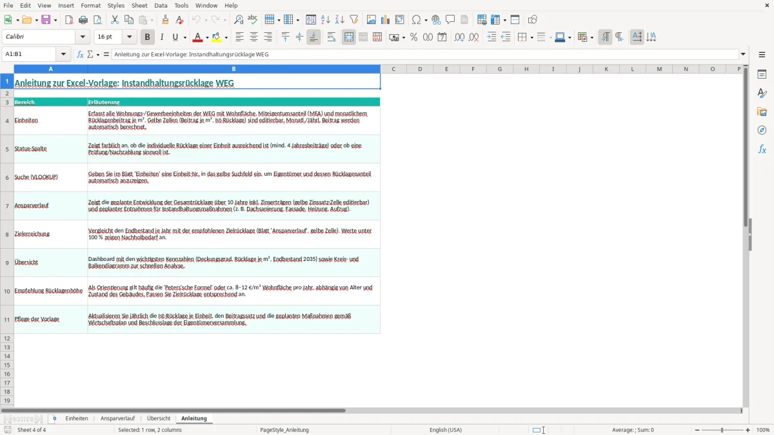The image size is (774, 435).
Task: Click the Export as PDF icon
Action: pyautogui.click(x=69, y=20)
